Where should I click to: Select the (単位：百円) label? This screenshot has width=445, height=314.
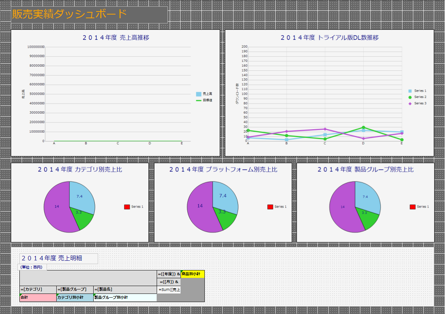coord(32,267)
